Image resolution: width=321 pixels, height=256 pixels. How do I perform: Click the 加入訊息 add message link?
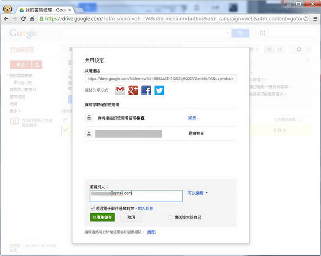click(145, 208)
